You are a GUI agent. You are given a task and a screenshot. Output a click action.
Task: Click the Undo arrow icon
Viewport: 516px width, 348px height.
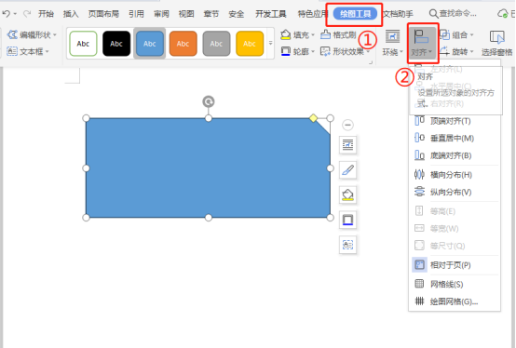click(6, 13)
